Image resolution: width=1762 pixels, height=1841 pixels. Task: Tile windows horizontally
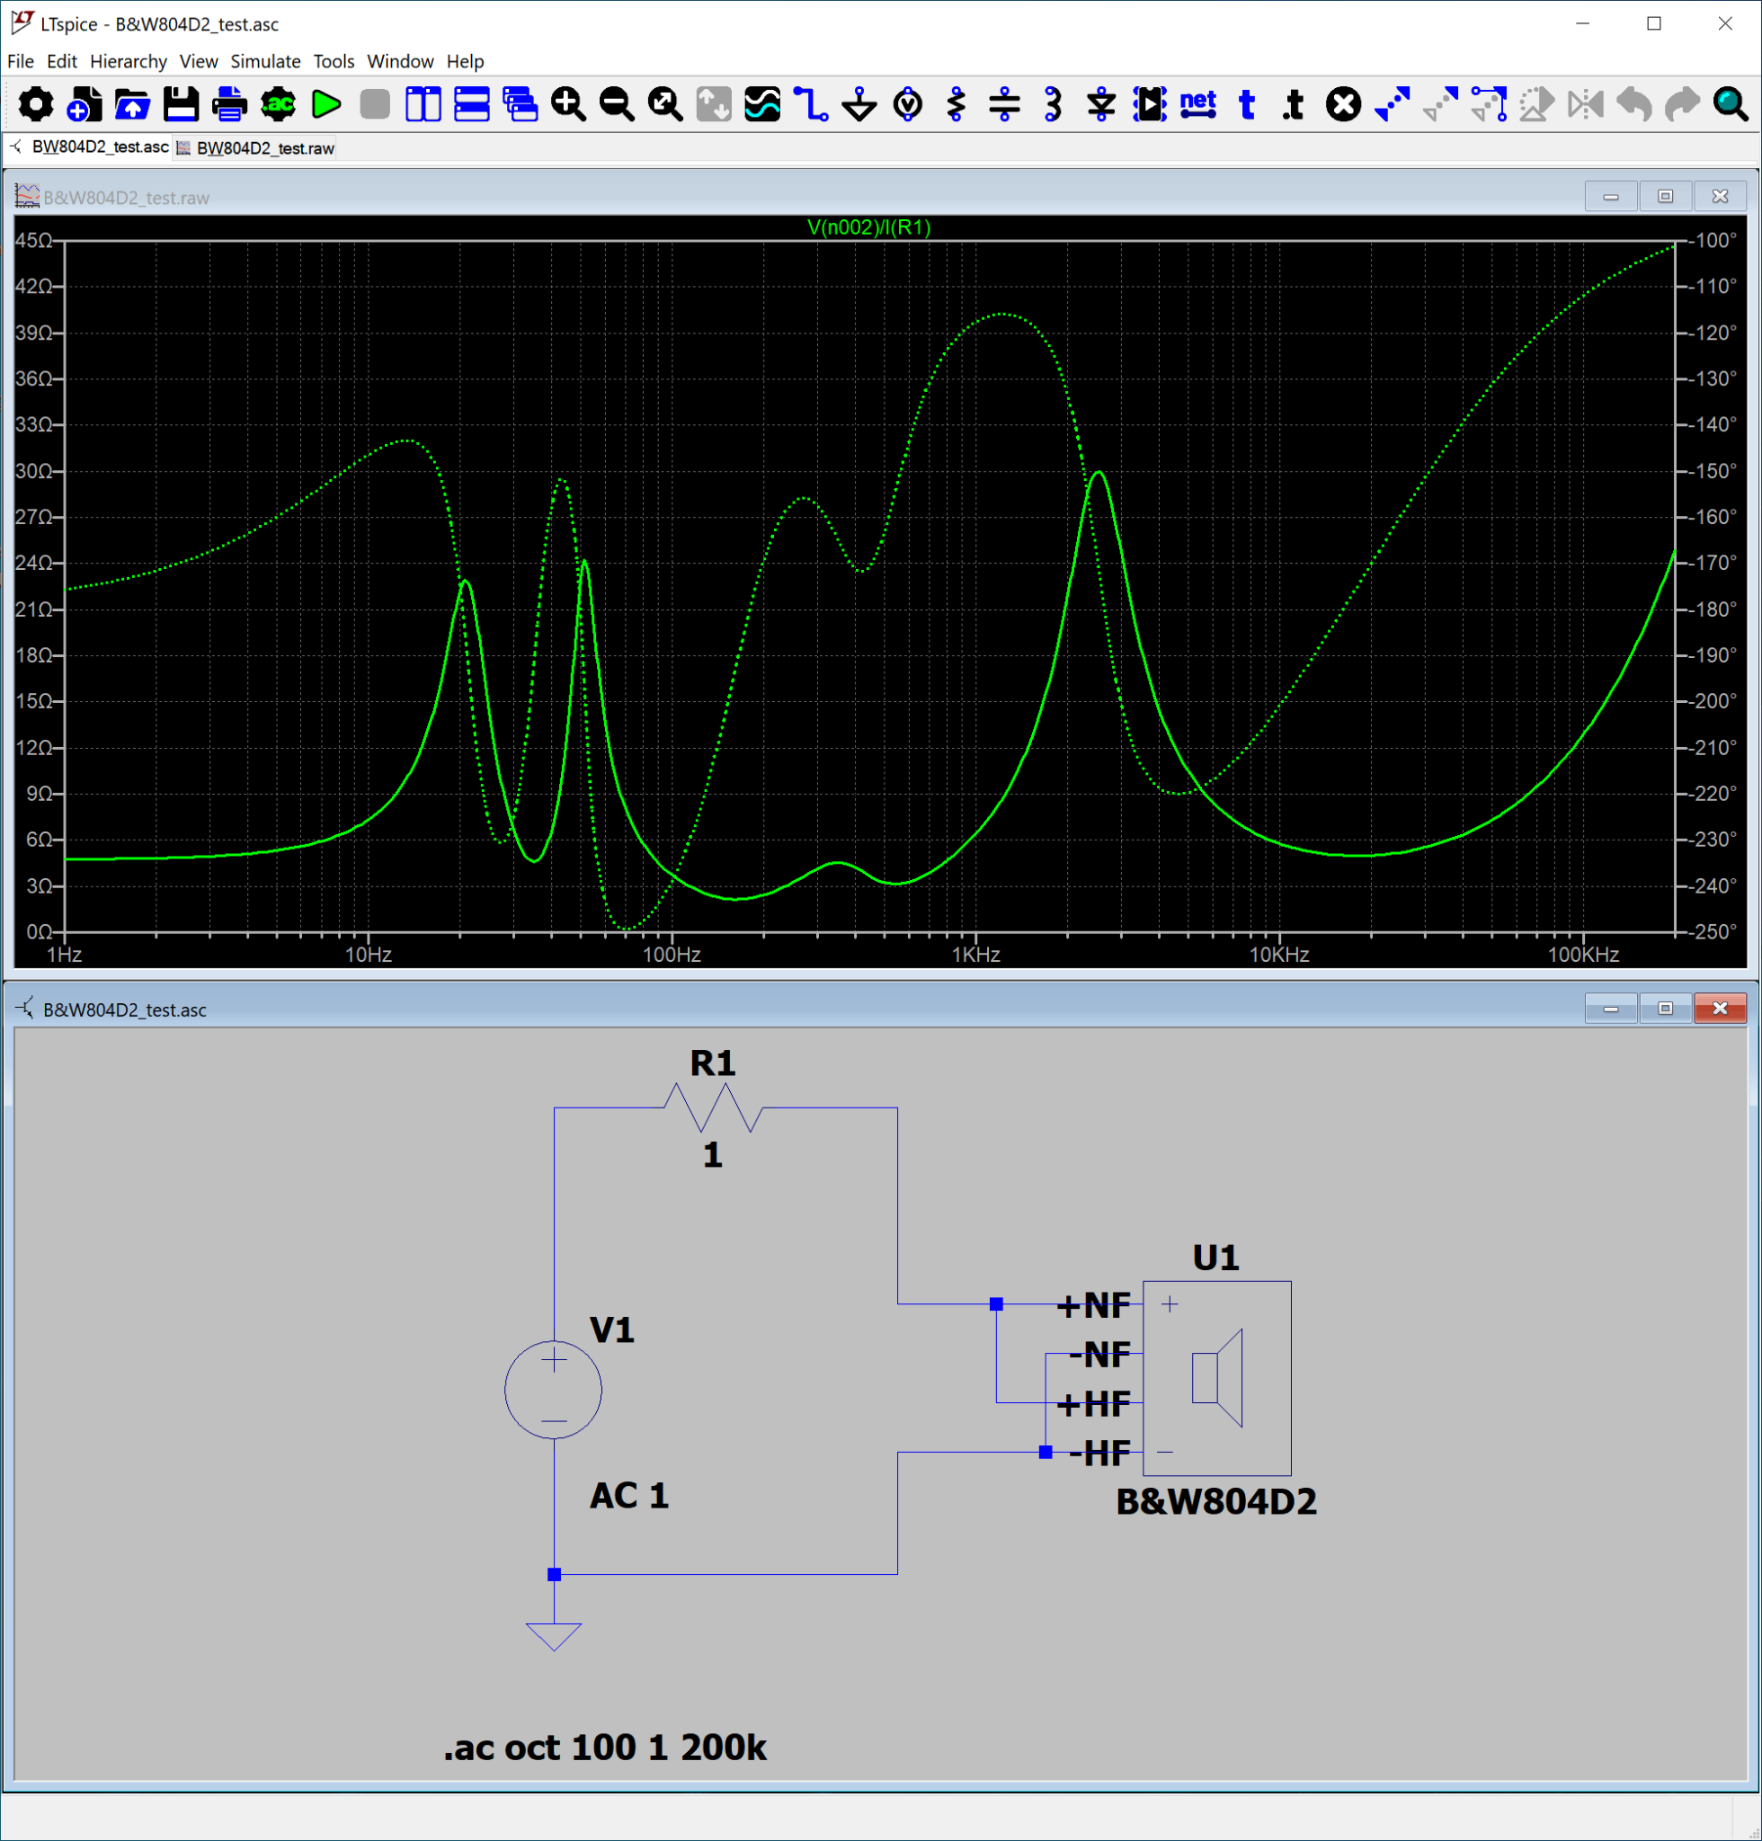pyautogui.click(x=471, y=104)
